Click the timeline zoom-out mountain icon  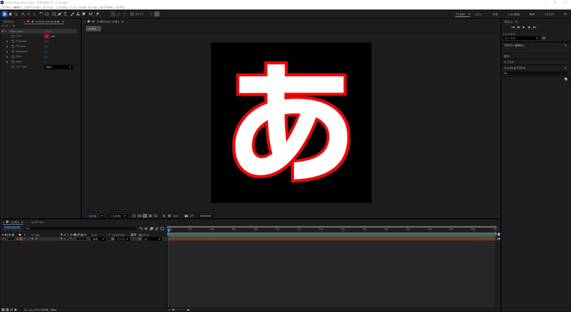(170, 310)
